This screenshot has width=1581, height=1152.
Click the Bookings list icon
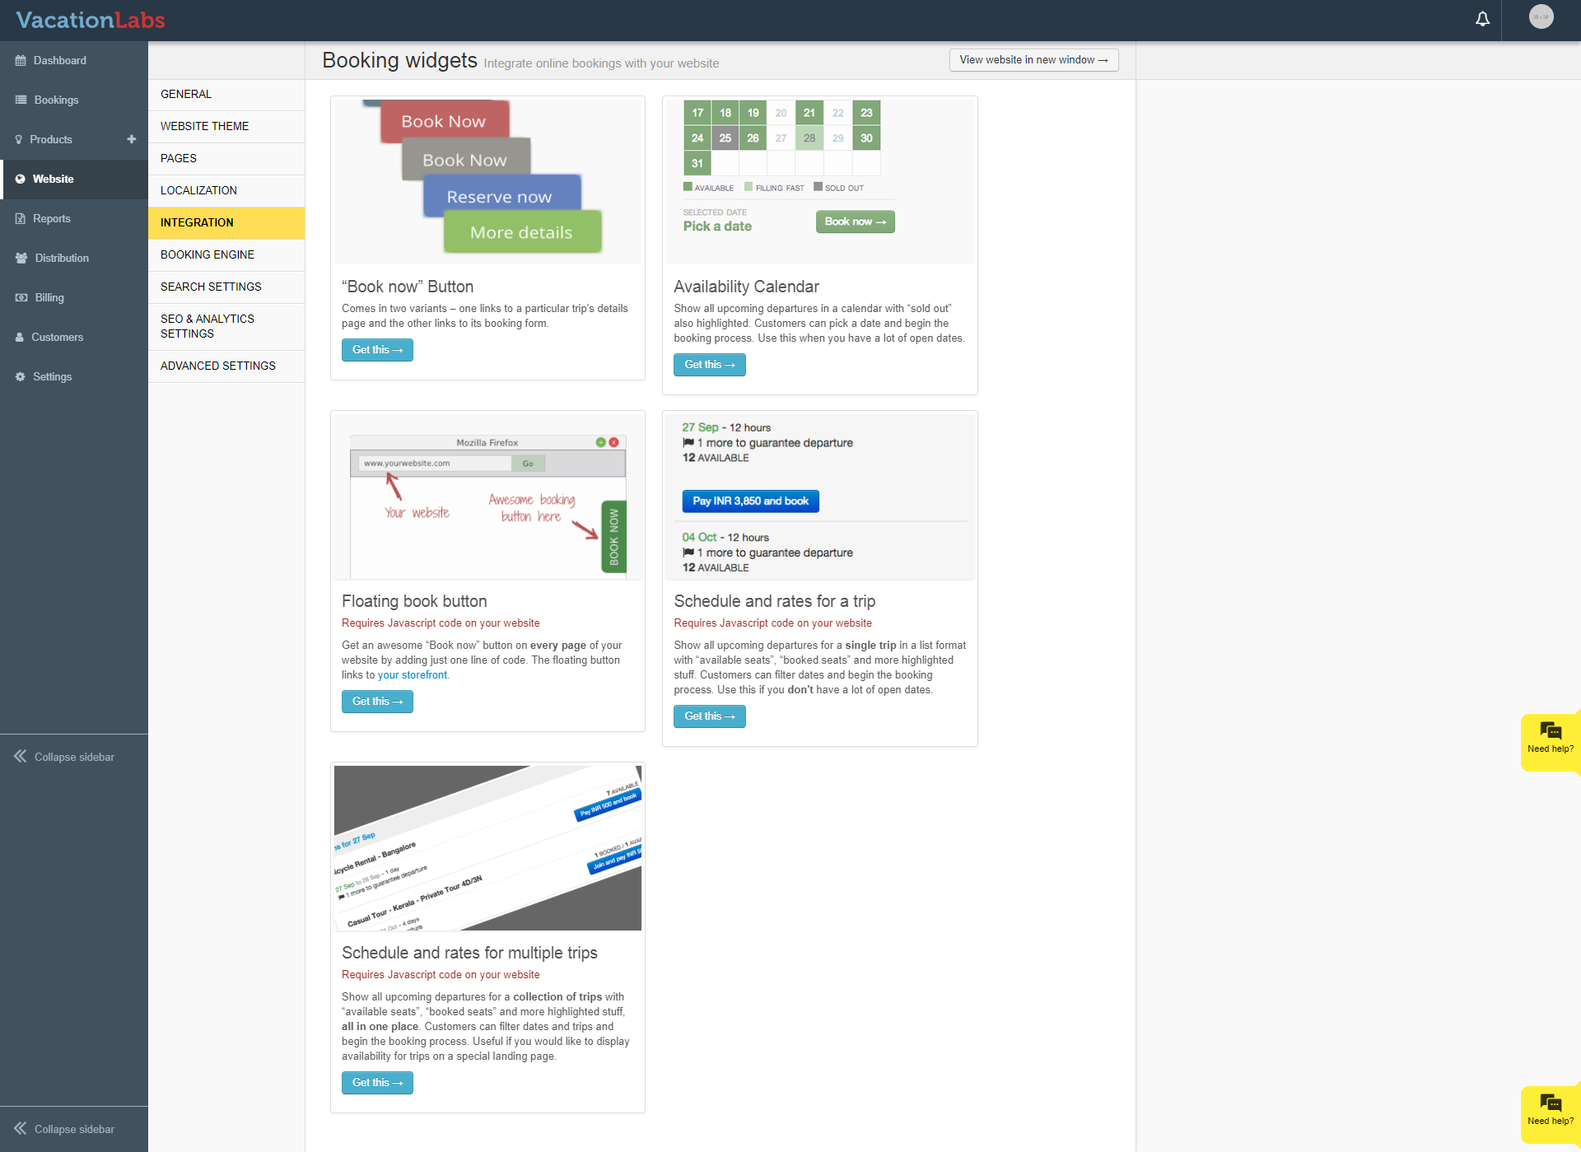tap(21, 100)
